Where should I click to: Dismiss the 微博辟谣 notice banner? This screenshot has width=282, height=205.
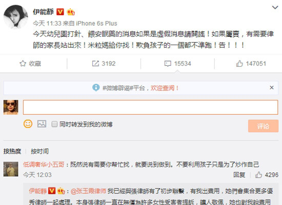click(272, 88)
